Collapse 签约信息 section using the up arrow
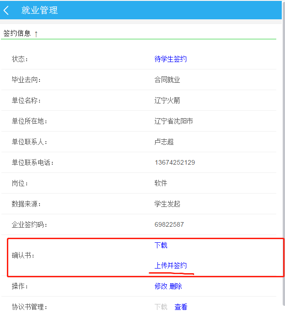This screenshot has height=315, width=285. (x=36, y=34)
